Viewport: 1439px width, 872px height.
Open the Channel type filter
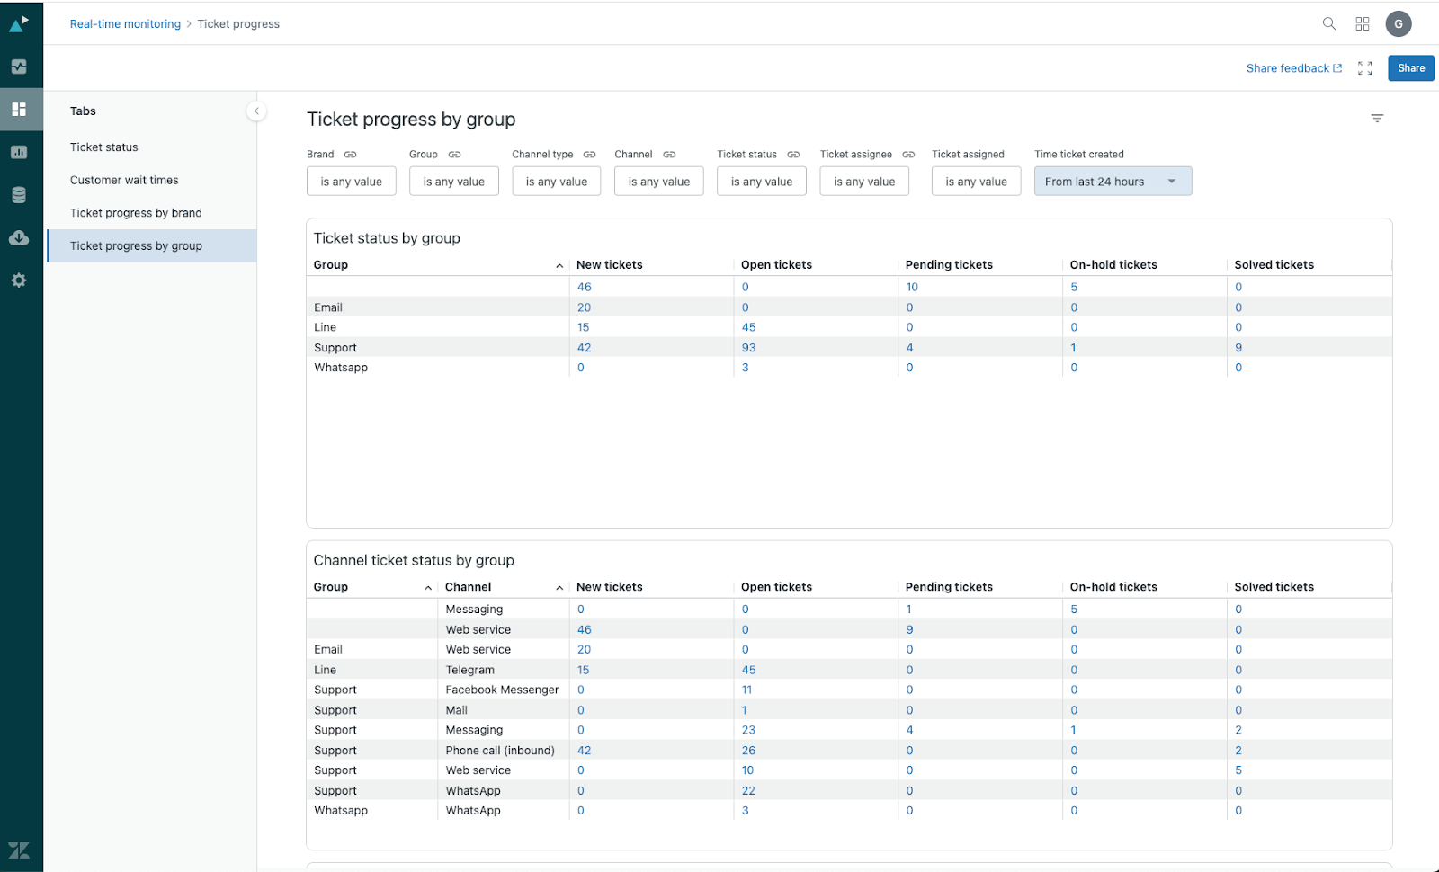pos(556,182)
